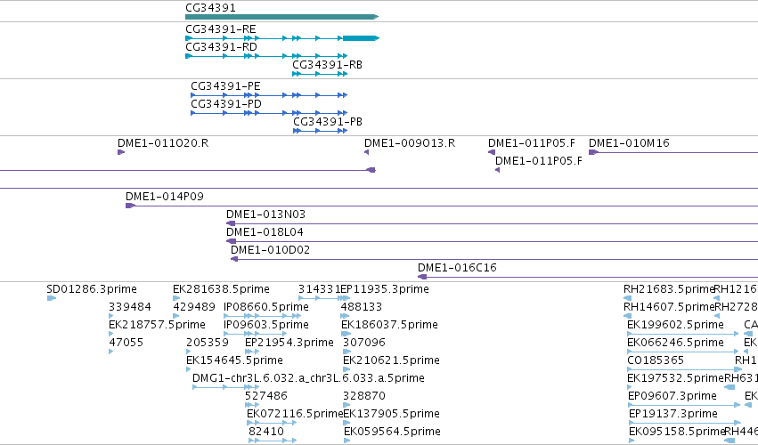This screenshot has height=445, width=758.
Task: Select the CG34391-RE transcript label
Action: (x=220, y=29)
